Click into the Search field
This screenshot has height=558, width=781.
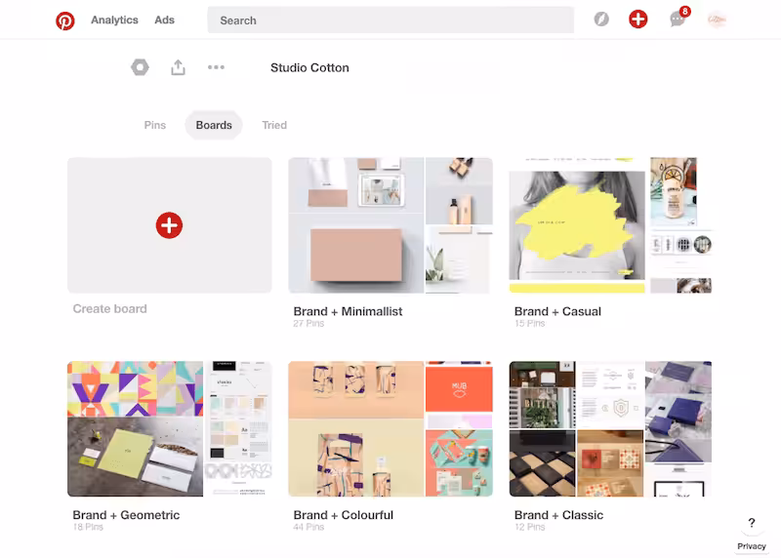390,20
